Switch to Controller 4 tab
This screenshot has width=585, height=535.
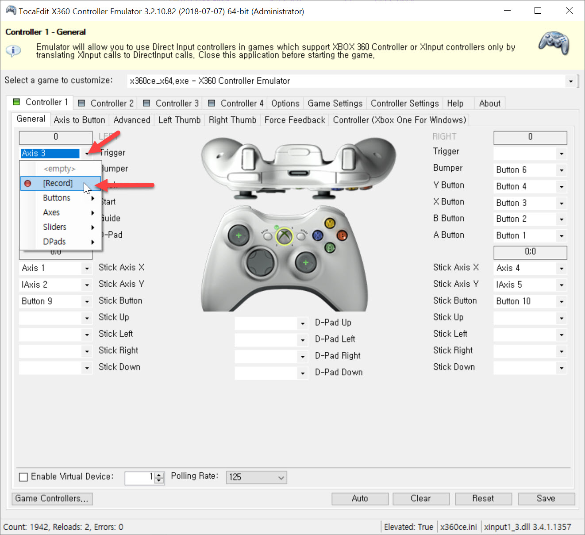[235, 104]
